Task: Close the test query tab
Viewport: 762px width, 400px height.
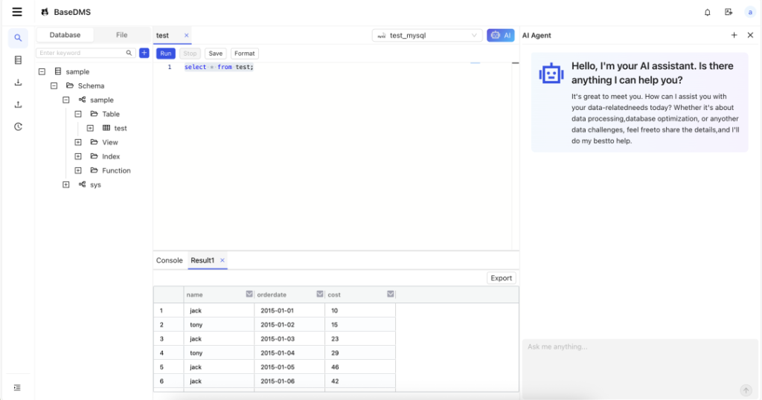Action: point(186,35)
